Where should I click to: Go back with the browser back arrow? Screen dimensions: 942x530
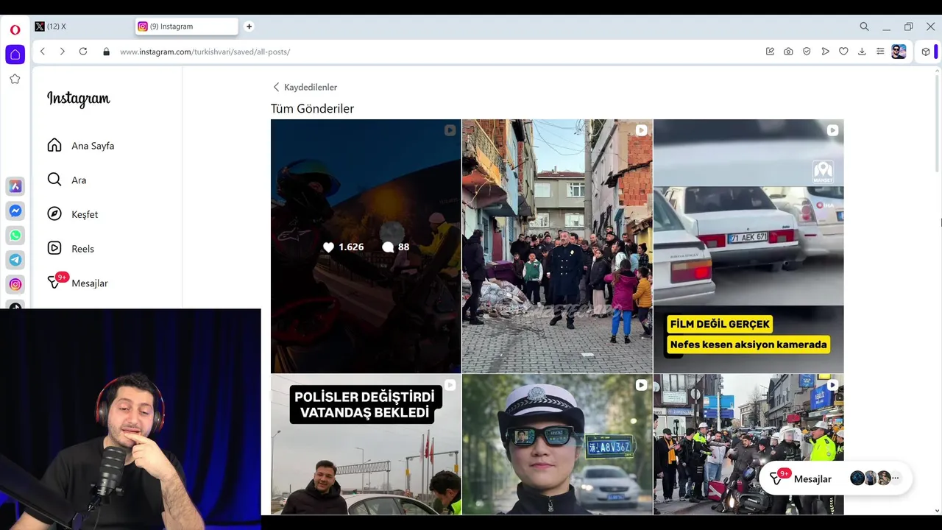pos(43,52)
